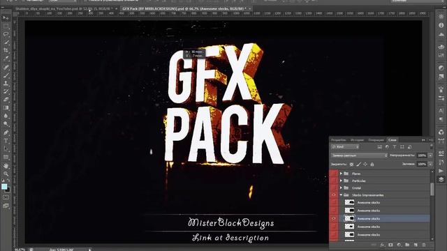
Task: Open the layer blend mode dropdown
Action: 359,155
